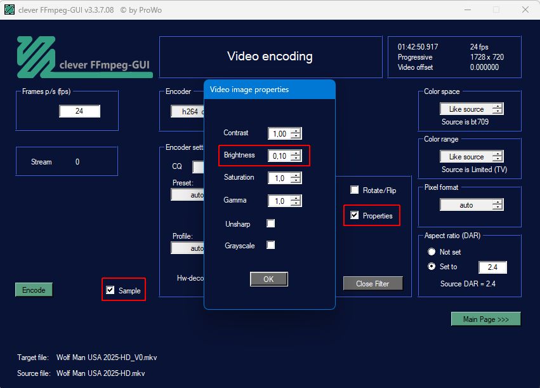Lower Saturation using its down arrow
Screen dimensions: 540x388
296,180
